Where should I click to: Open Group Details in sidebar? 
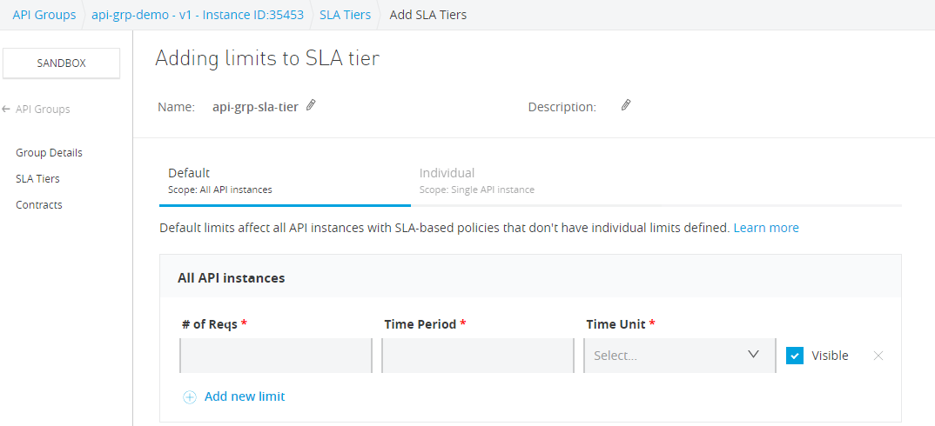49,153
